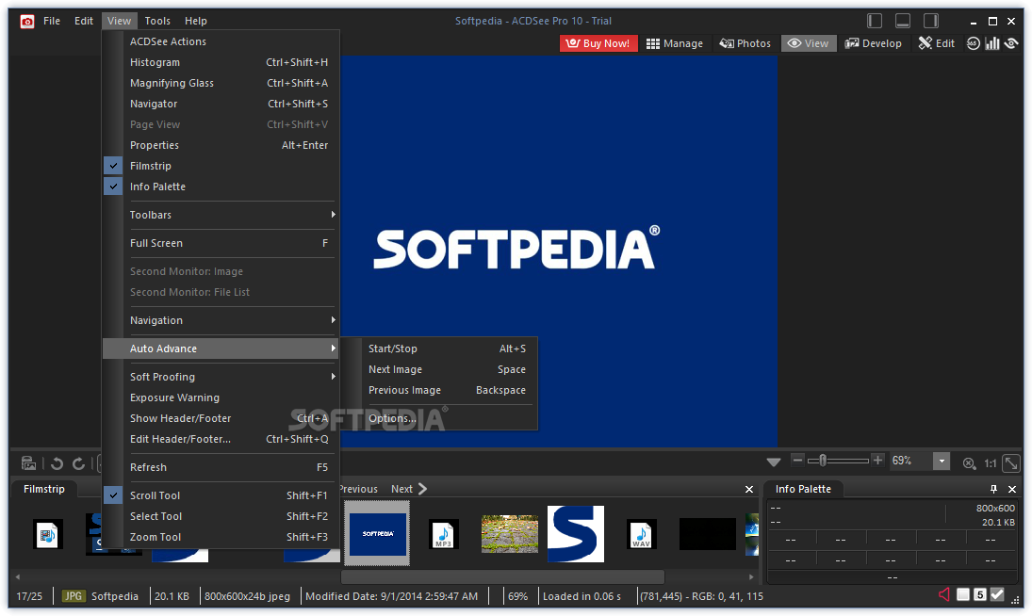Pin the Info Palette panel
This screenshot has width=1032, height=616.
(993, 489)
